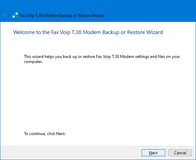The width and height of the screenshot is (196, 160).
Task: Click "Restore Wizard" at the heading's end
Action: 145,32
